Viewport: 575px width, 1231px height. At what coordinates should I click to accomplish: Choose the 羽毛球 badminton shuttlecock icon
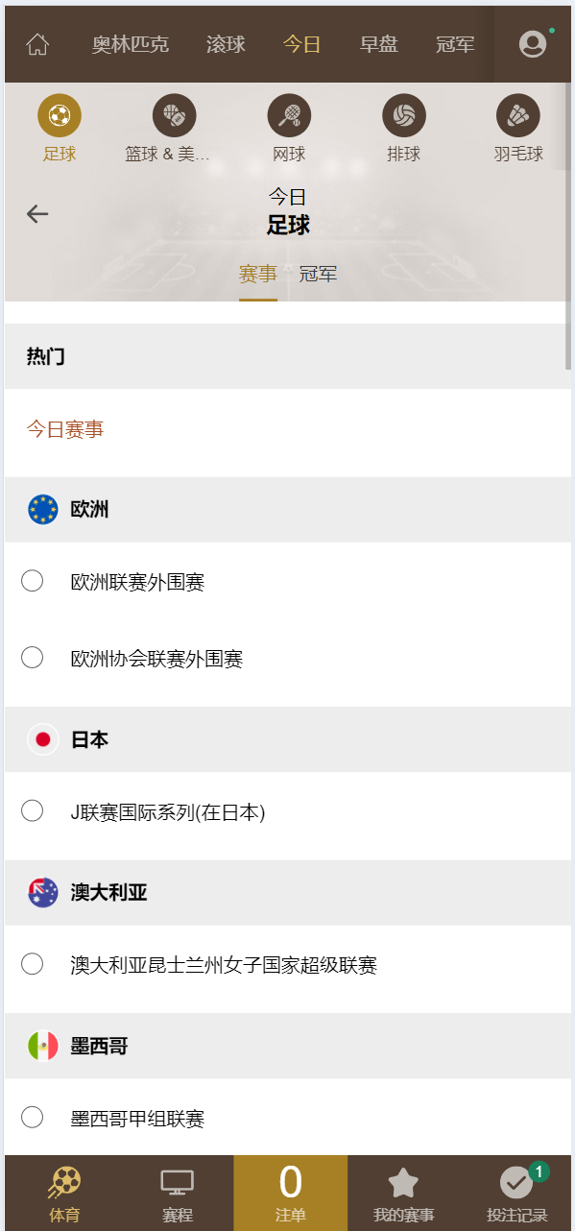pos(518,116)
